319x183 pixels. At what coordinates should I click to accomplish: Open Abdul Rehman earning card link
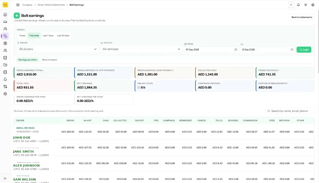click(25, 128)
